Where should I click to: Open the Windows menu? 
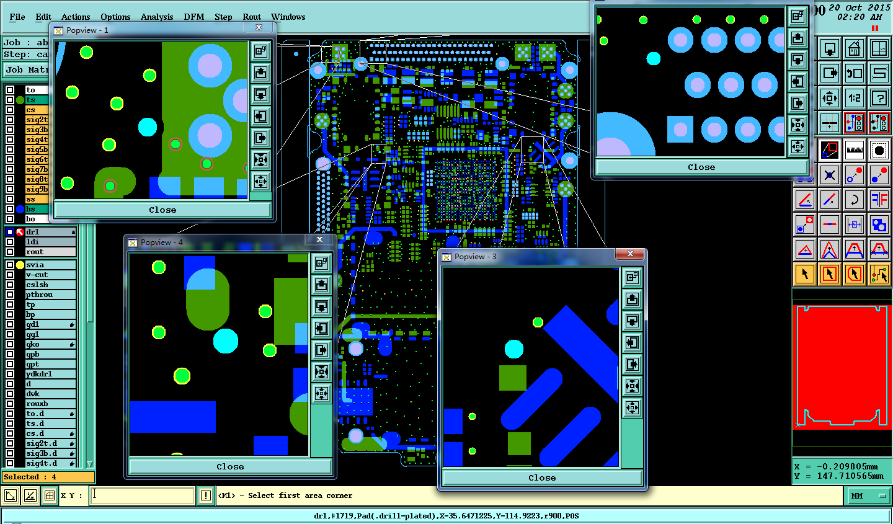[288, 17]
